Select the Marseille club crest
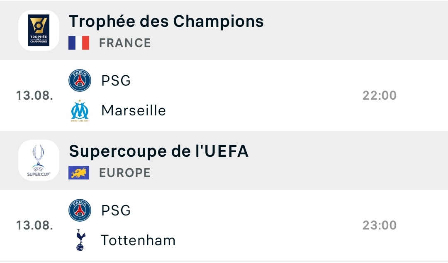Image resolution: width=448 pixels, height=263 pixels. [x=80, y=110]
